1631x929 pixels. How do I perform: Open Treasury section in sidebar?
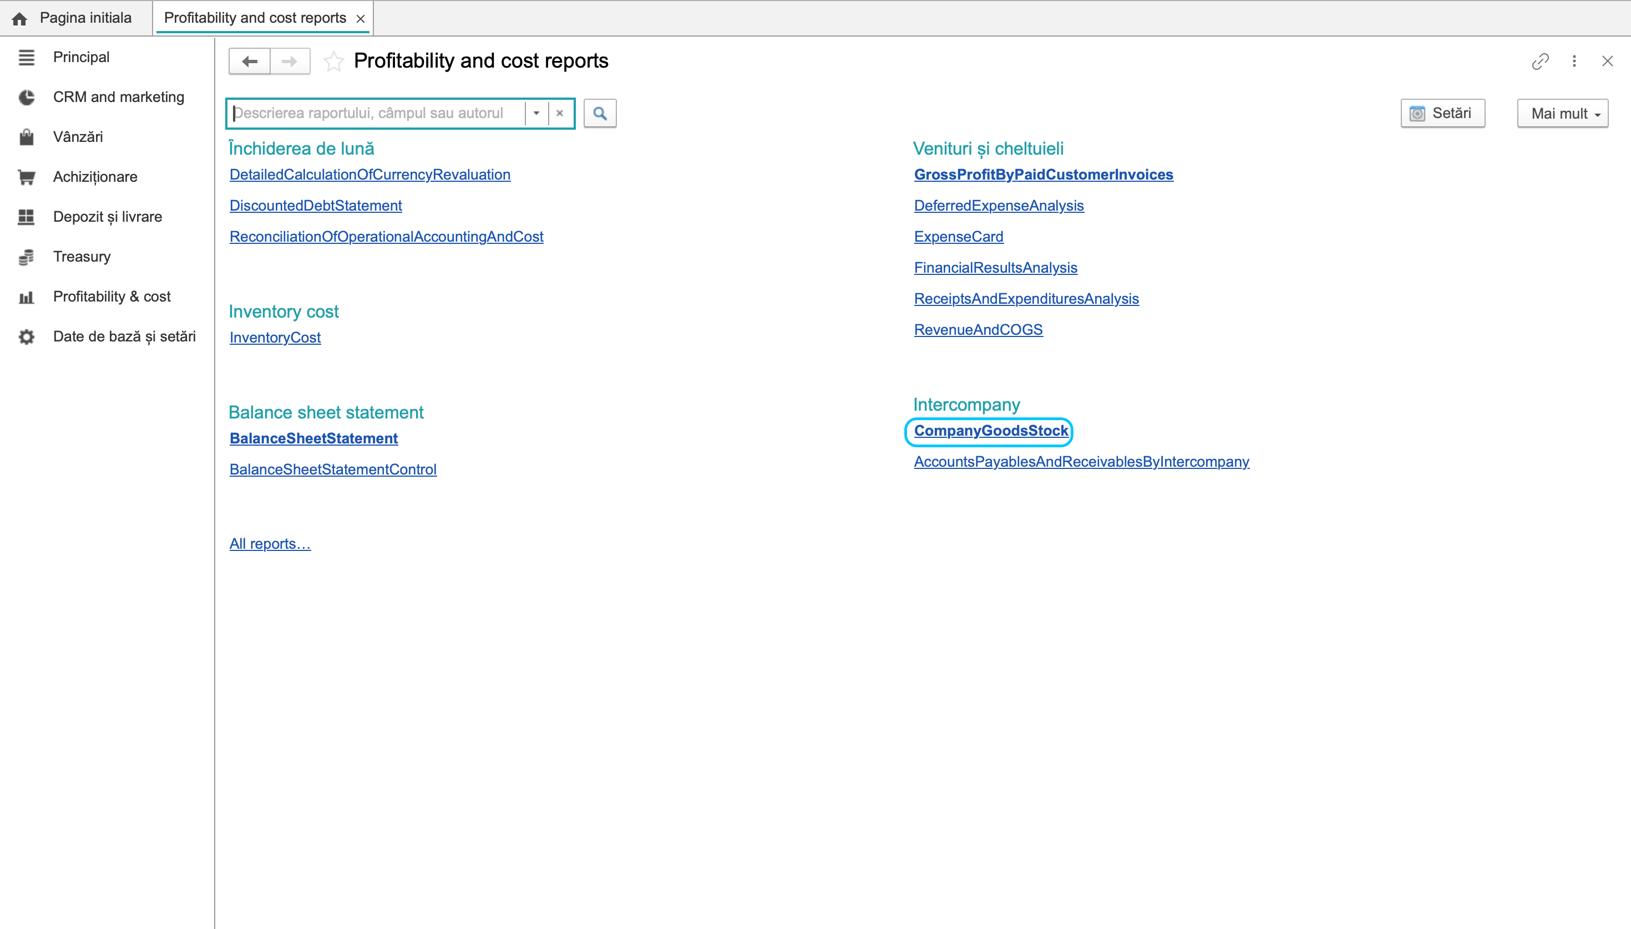point(82,257)
